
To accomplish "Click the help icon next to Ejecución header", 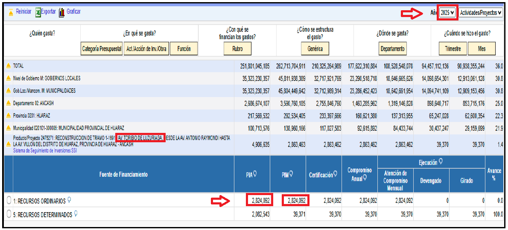I will [x=441, y=161].
